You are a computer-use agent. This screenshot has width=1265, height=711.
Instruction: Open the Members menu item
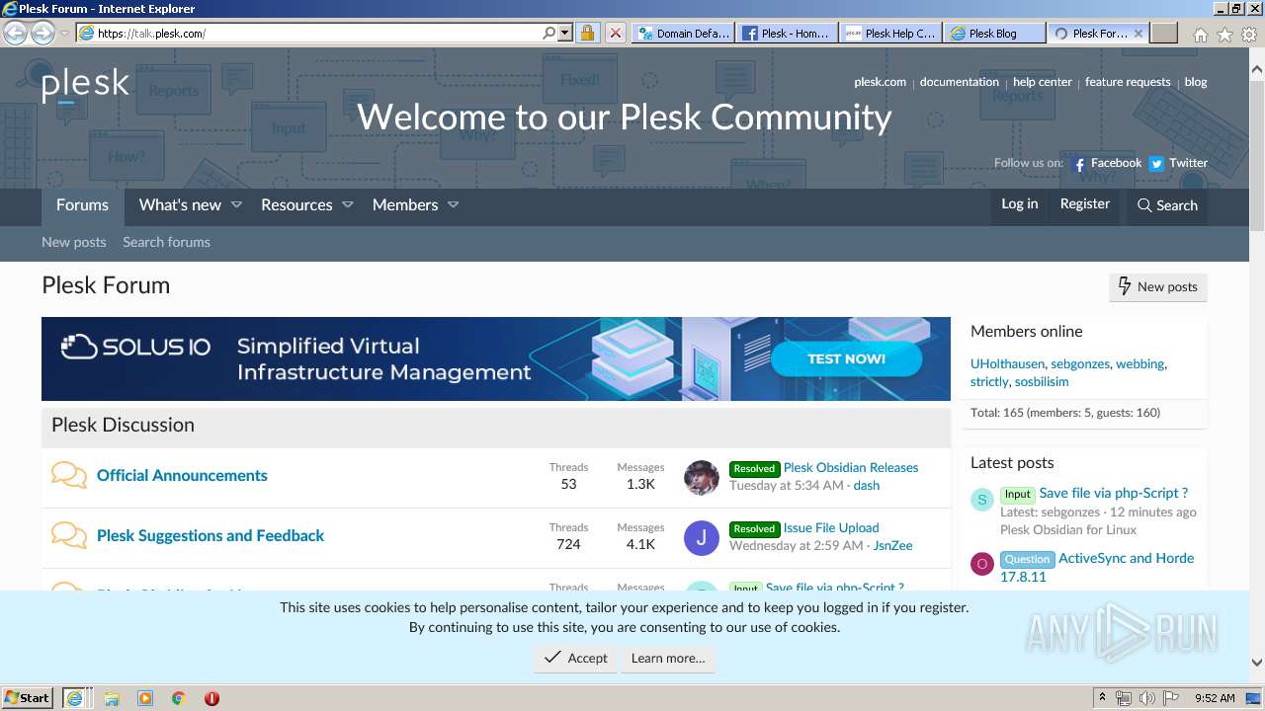[x=405, y=205]
